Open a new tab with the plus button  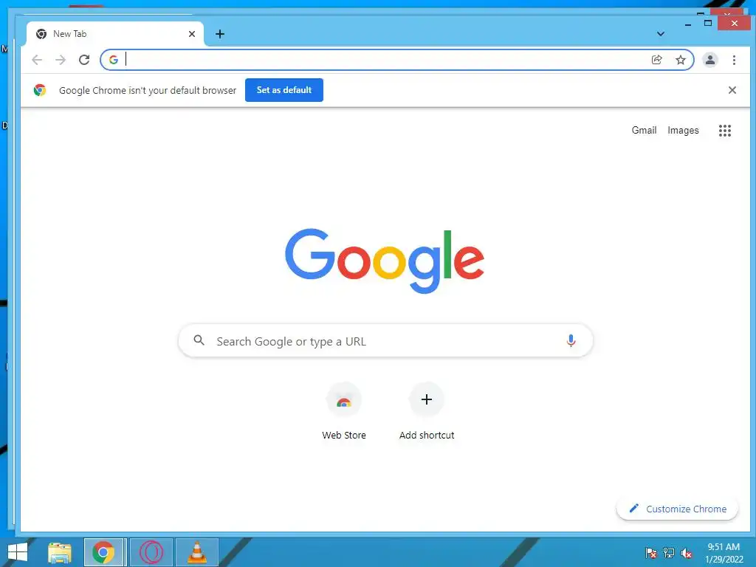(x=220, y=34)
